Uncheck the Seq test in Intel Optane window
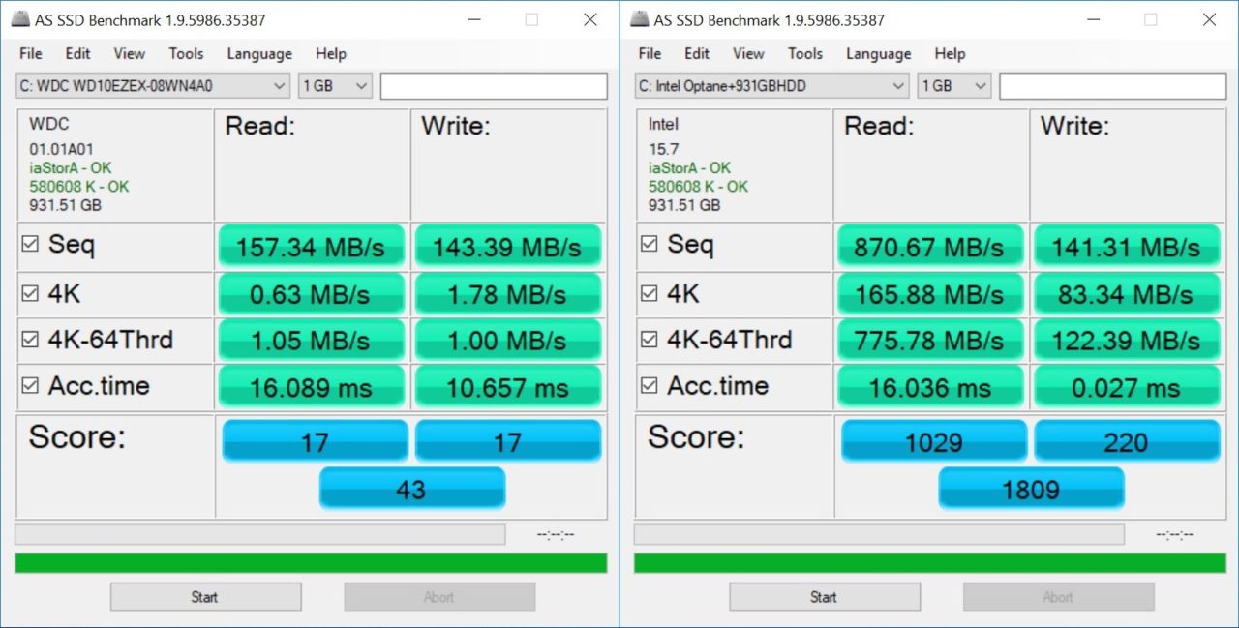Screen dimensions: 1239x628 [650, 246]
